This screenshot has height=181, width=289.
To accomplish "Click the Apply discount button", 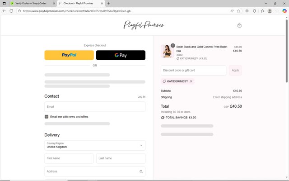I will [x=235, y=71].
